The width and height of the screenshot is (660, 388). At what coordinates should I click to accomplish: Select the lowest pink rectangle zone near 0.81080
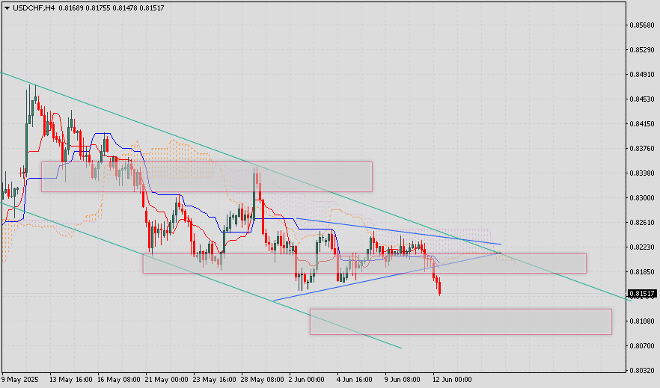(x=461, y=322)
